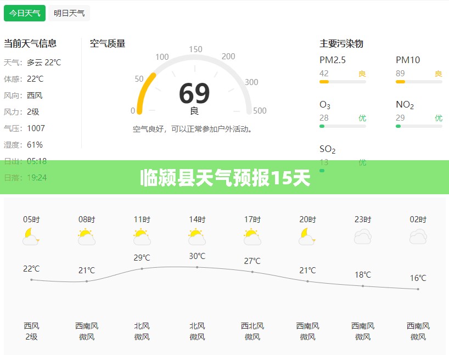
Task: Click the 23时 time label
Action: [x=363, y=219]
